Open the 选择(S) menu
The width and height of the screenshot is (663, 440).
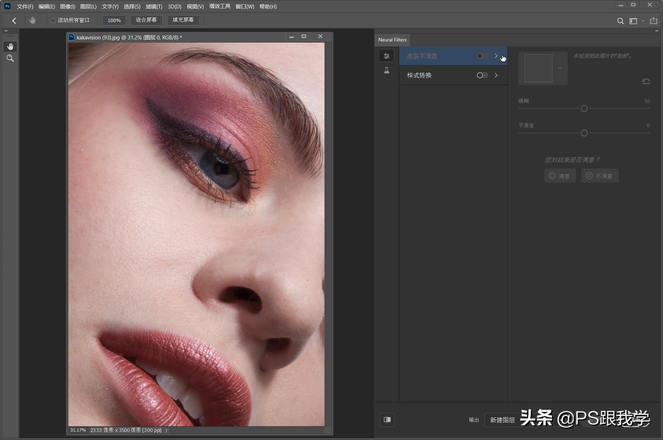(x=132, y=6)
